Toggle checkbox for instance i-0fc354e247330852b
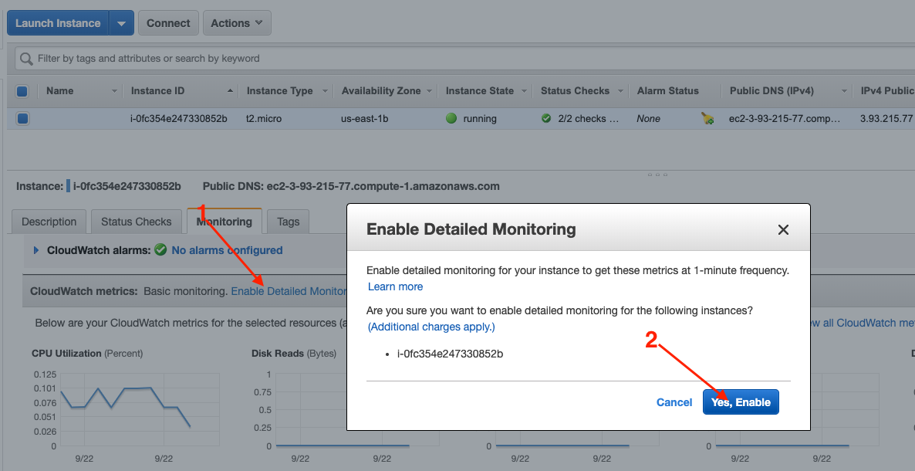Viewport: 915px width, 471px height. [x=22, y=119]
